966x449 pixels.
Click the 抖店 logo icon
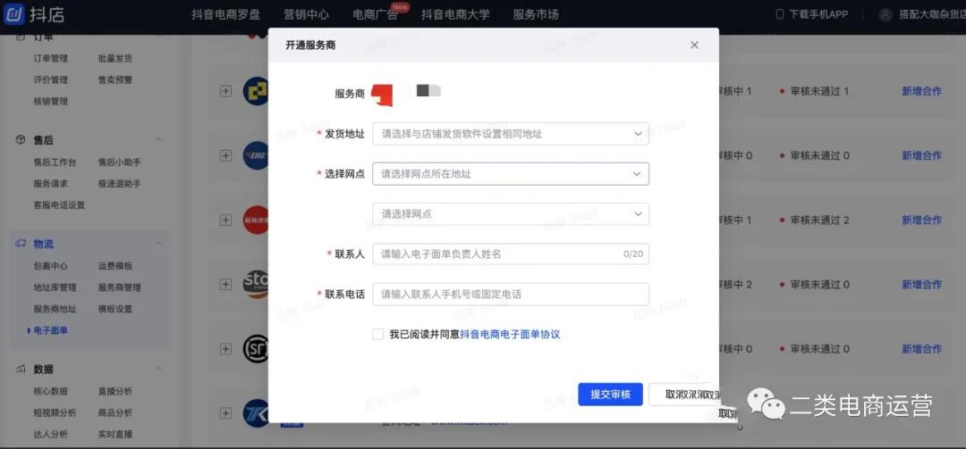click(15, 14)
